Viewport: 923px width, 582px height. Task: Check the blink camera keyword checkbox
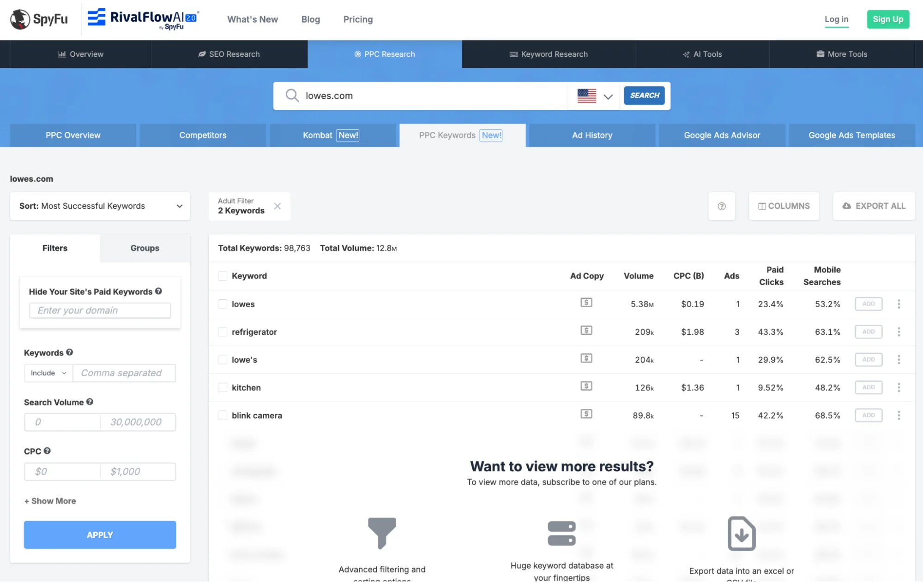[x=223, y=416]
